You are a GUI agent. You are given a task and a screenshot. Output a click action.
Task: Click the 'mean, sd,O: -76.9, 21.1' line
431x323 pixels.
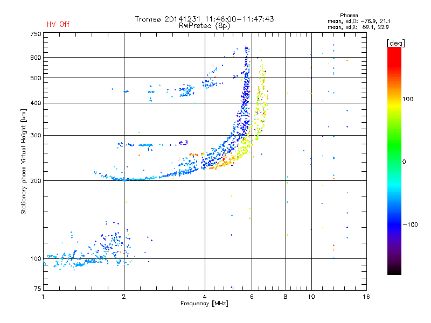[359, 22]
